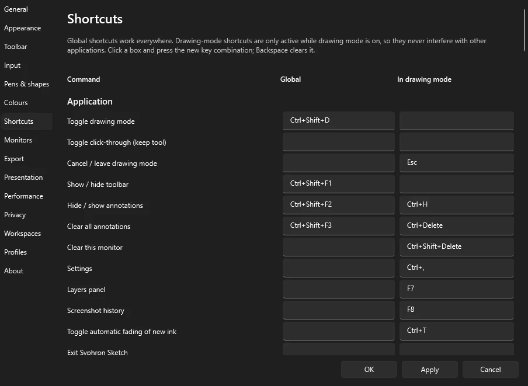Focus the F8 shortcut box for Screenshot history
The width and height of the screenshot is (528, 386).
click(x=457, y=310)
